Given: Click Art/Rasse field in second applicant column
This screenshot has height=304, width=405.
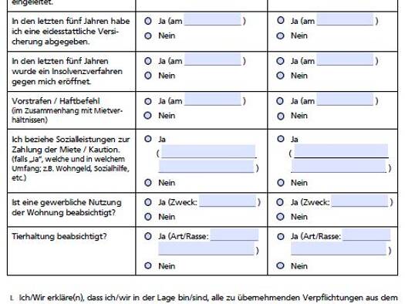Looking at the screenshot, I should pyautogui.click(x=366, y=235).
